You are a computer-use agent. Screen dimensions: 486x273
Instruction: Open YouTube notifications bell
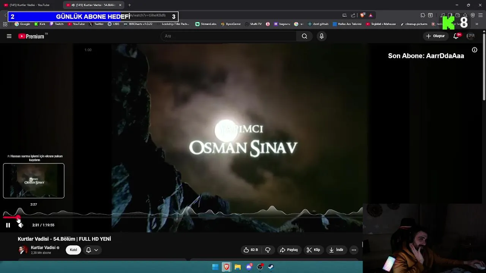pyautogui.click(x=456, y=36)
